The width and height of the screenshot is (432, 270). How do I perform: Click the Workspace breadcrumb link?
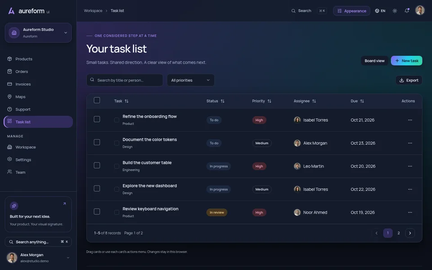(x=93, y=11)
